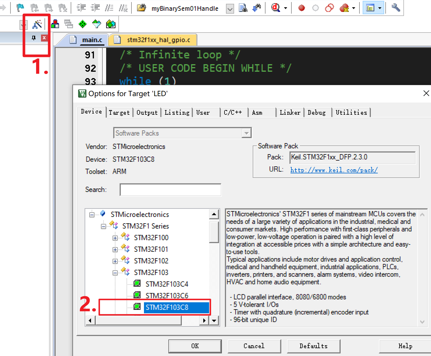Expand the STM32F100 node
Screen dimensions: 431x356
[x=115, y=238]
